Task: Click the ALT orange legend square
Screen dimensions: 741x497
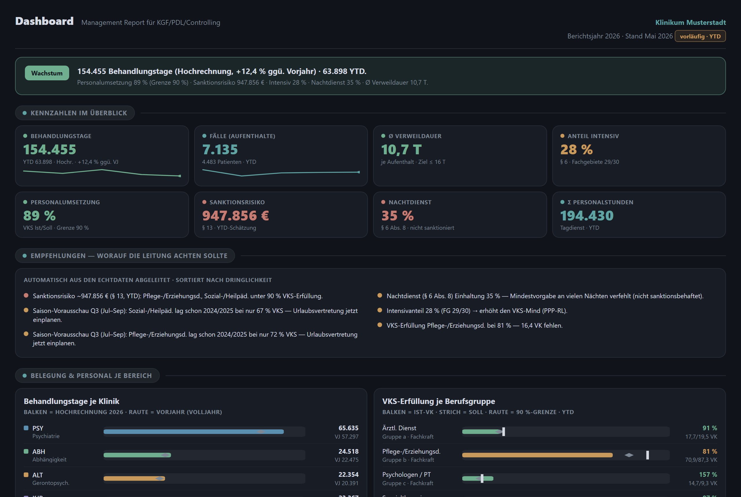Action: pyautogui.click(x=26, y=475)
